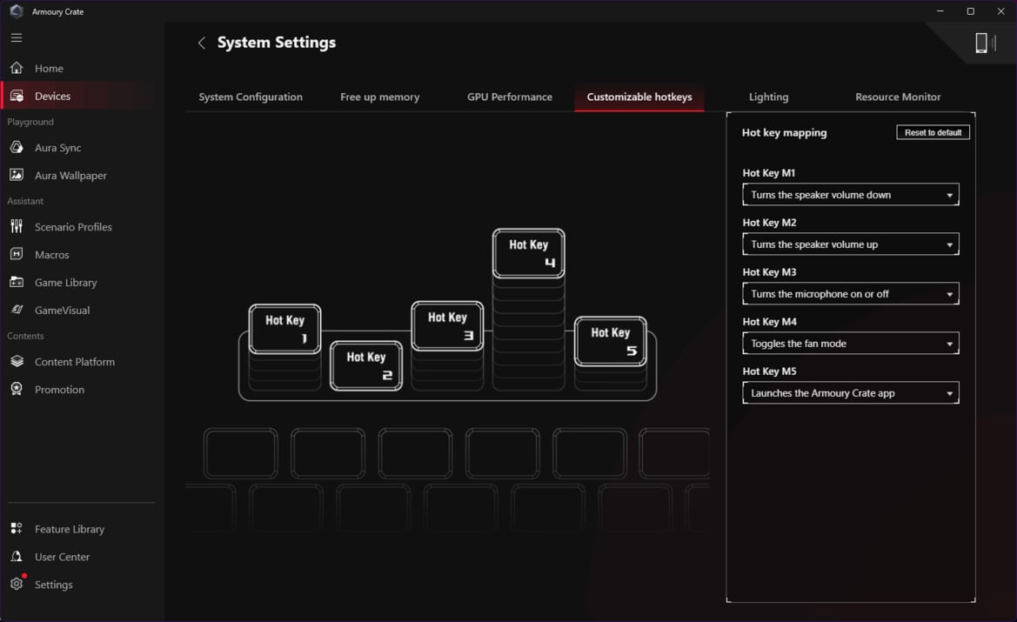Screen dimensions: 1017x622
Task: Click the User Center icon
Action: [17, 557]
